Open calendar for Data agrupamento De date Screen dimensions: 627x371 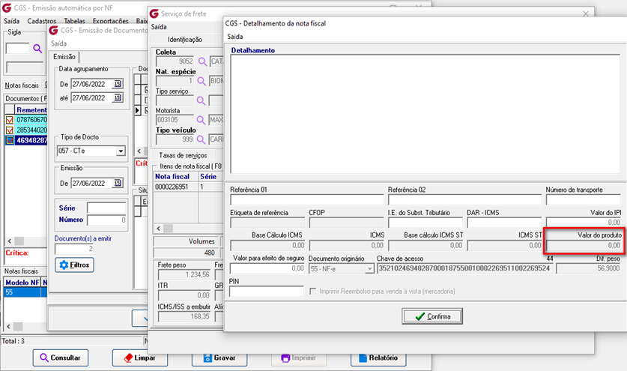118,84
